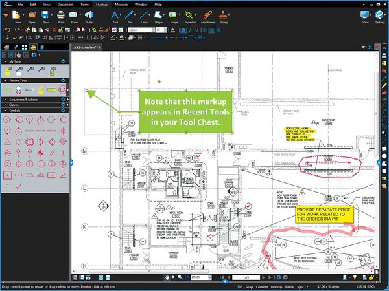Expand the Sequences & Actions section
Image resolution: width=389 pixels, height=291 pixels.
[x=5, y=100]
